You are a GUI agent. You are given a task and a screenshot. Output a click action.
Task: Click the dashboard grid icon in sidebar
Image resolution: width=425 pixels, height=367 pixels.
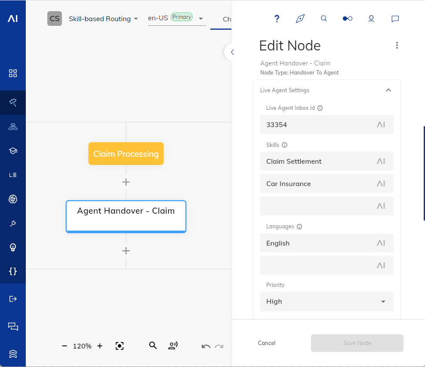click(x=13, y=73)
